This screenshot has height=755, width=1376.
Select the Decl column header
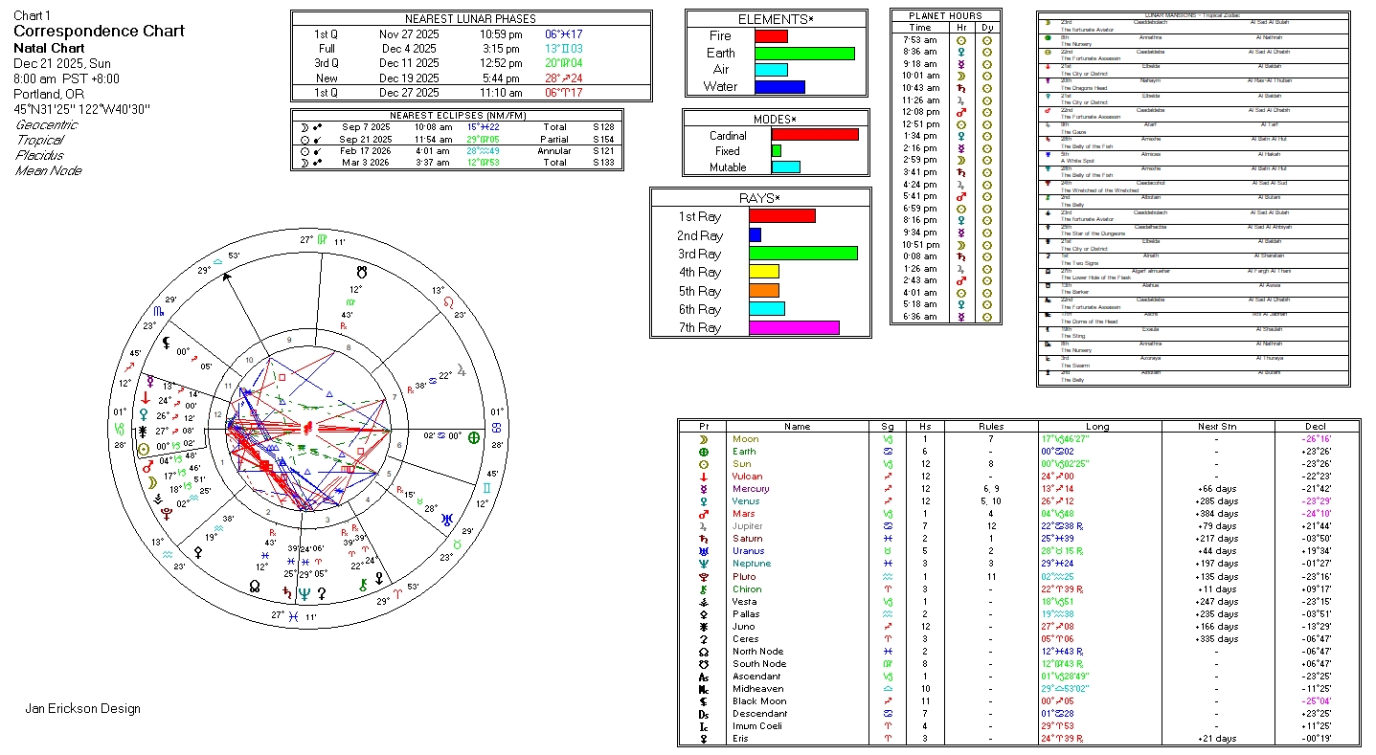click(x=1316, y=427)
